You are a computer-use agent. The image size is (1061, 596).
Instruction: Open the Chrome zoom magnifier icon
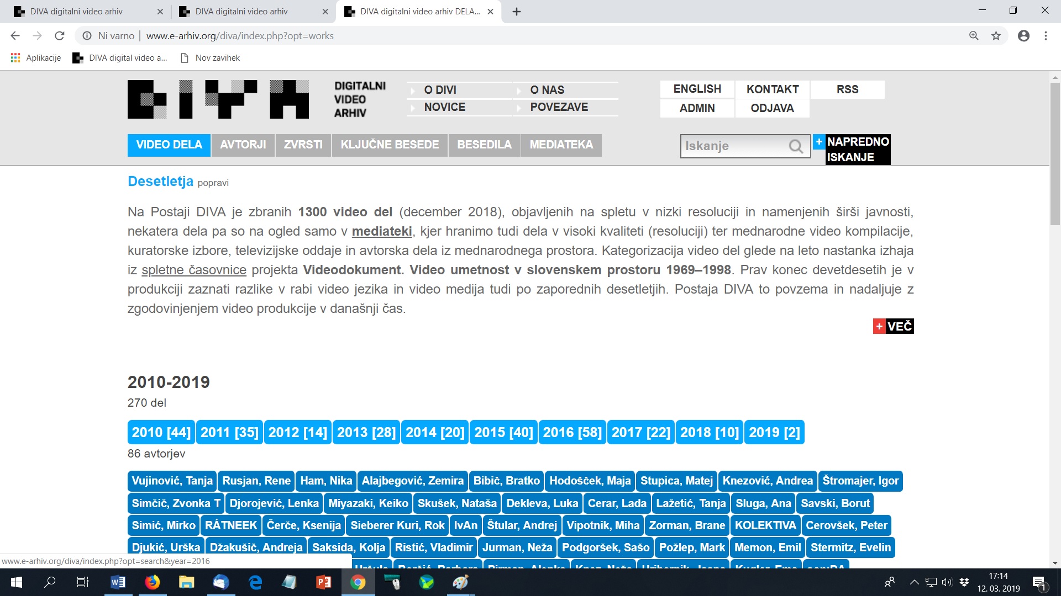pyautogui.click(x=974, y=36)
